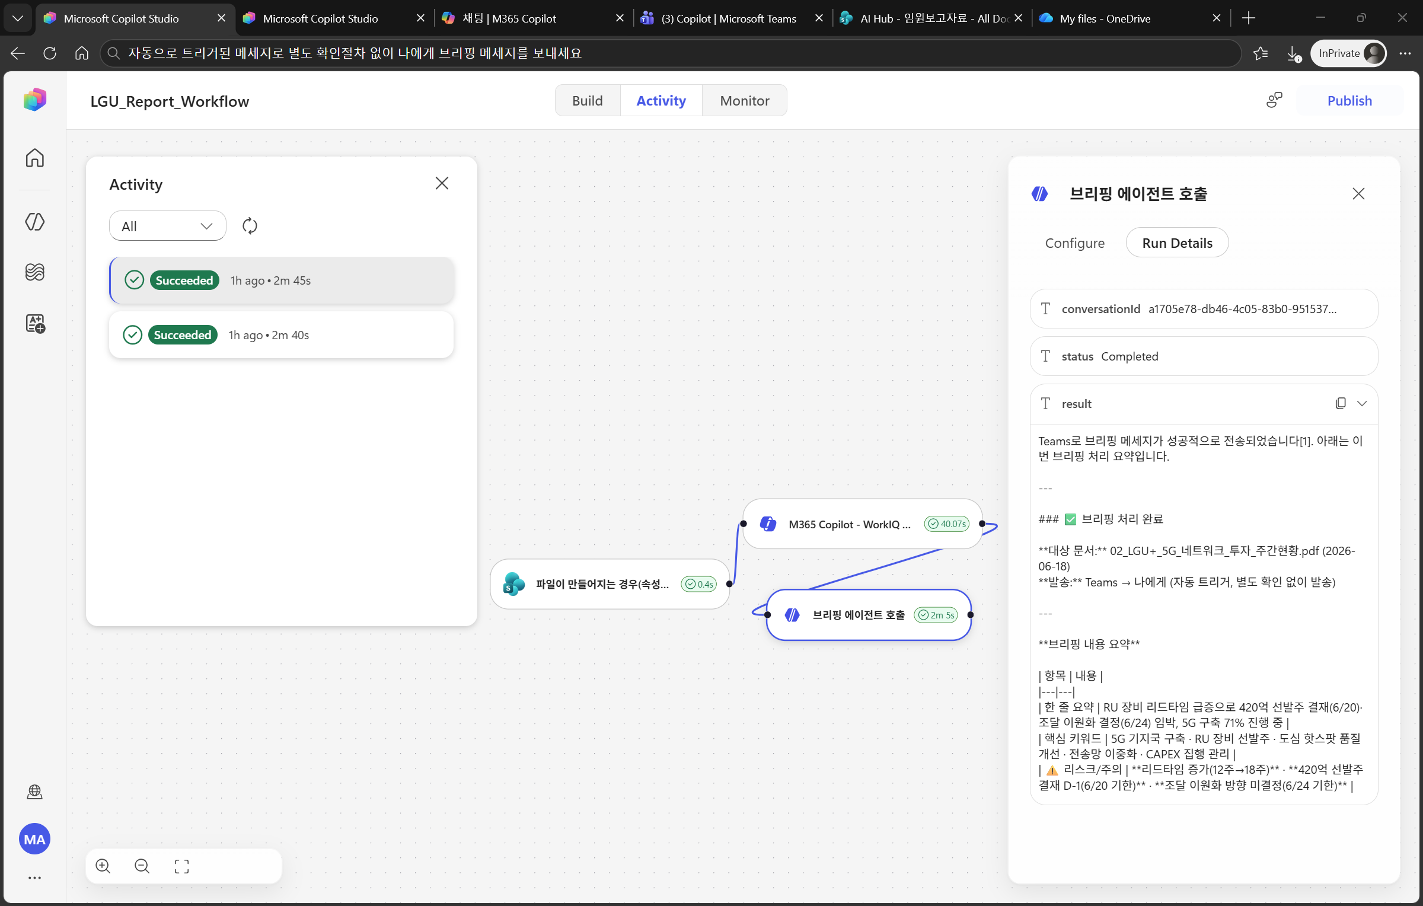Select the Succeeded run lasting 2m 45s
The width and height of the screenshot is (1423, 906).
(x=282, y=280)
